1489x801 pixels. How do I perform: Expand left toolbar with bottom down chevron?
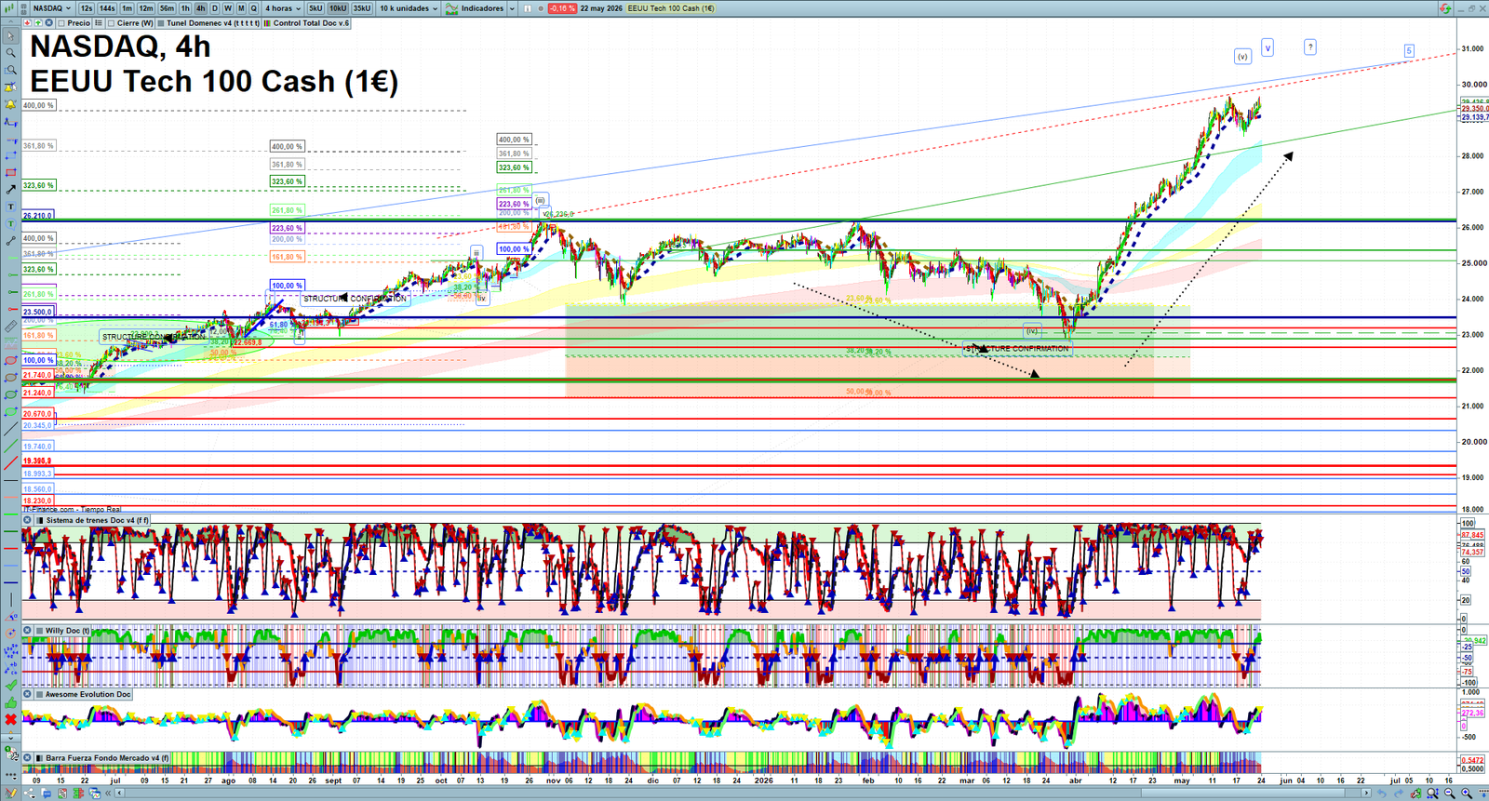click(10, 738)
